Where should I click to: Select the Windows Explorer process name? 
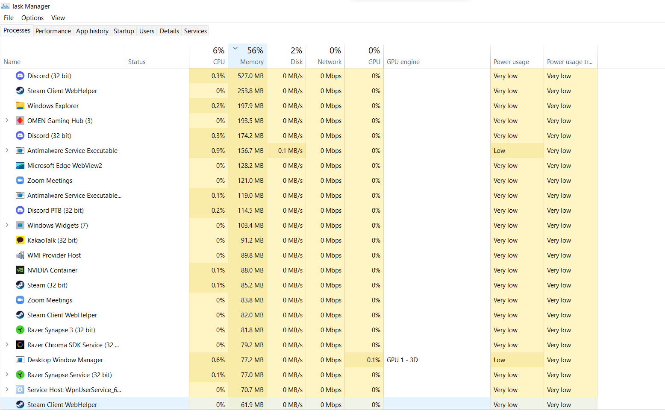pos(53,105)
